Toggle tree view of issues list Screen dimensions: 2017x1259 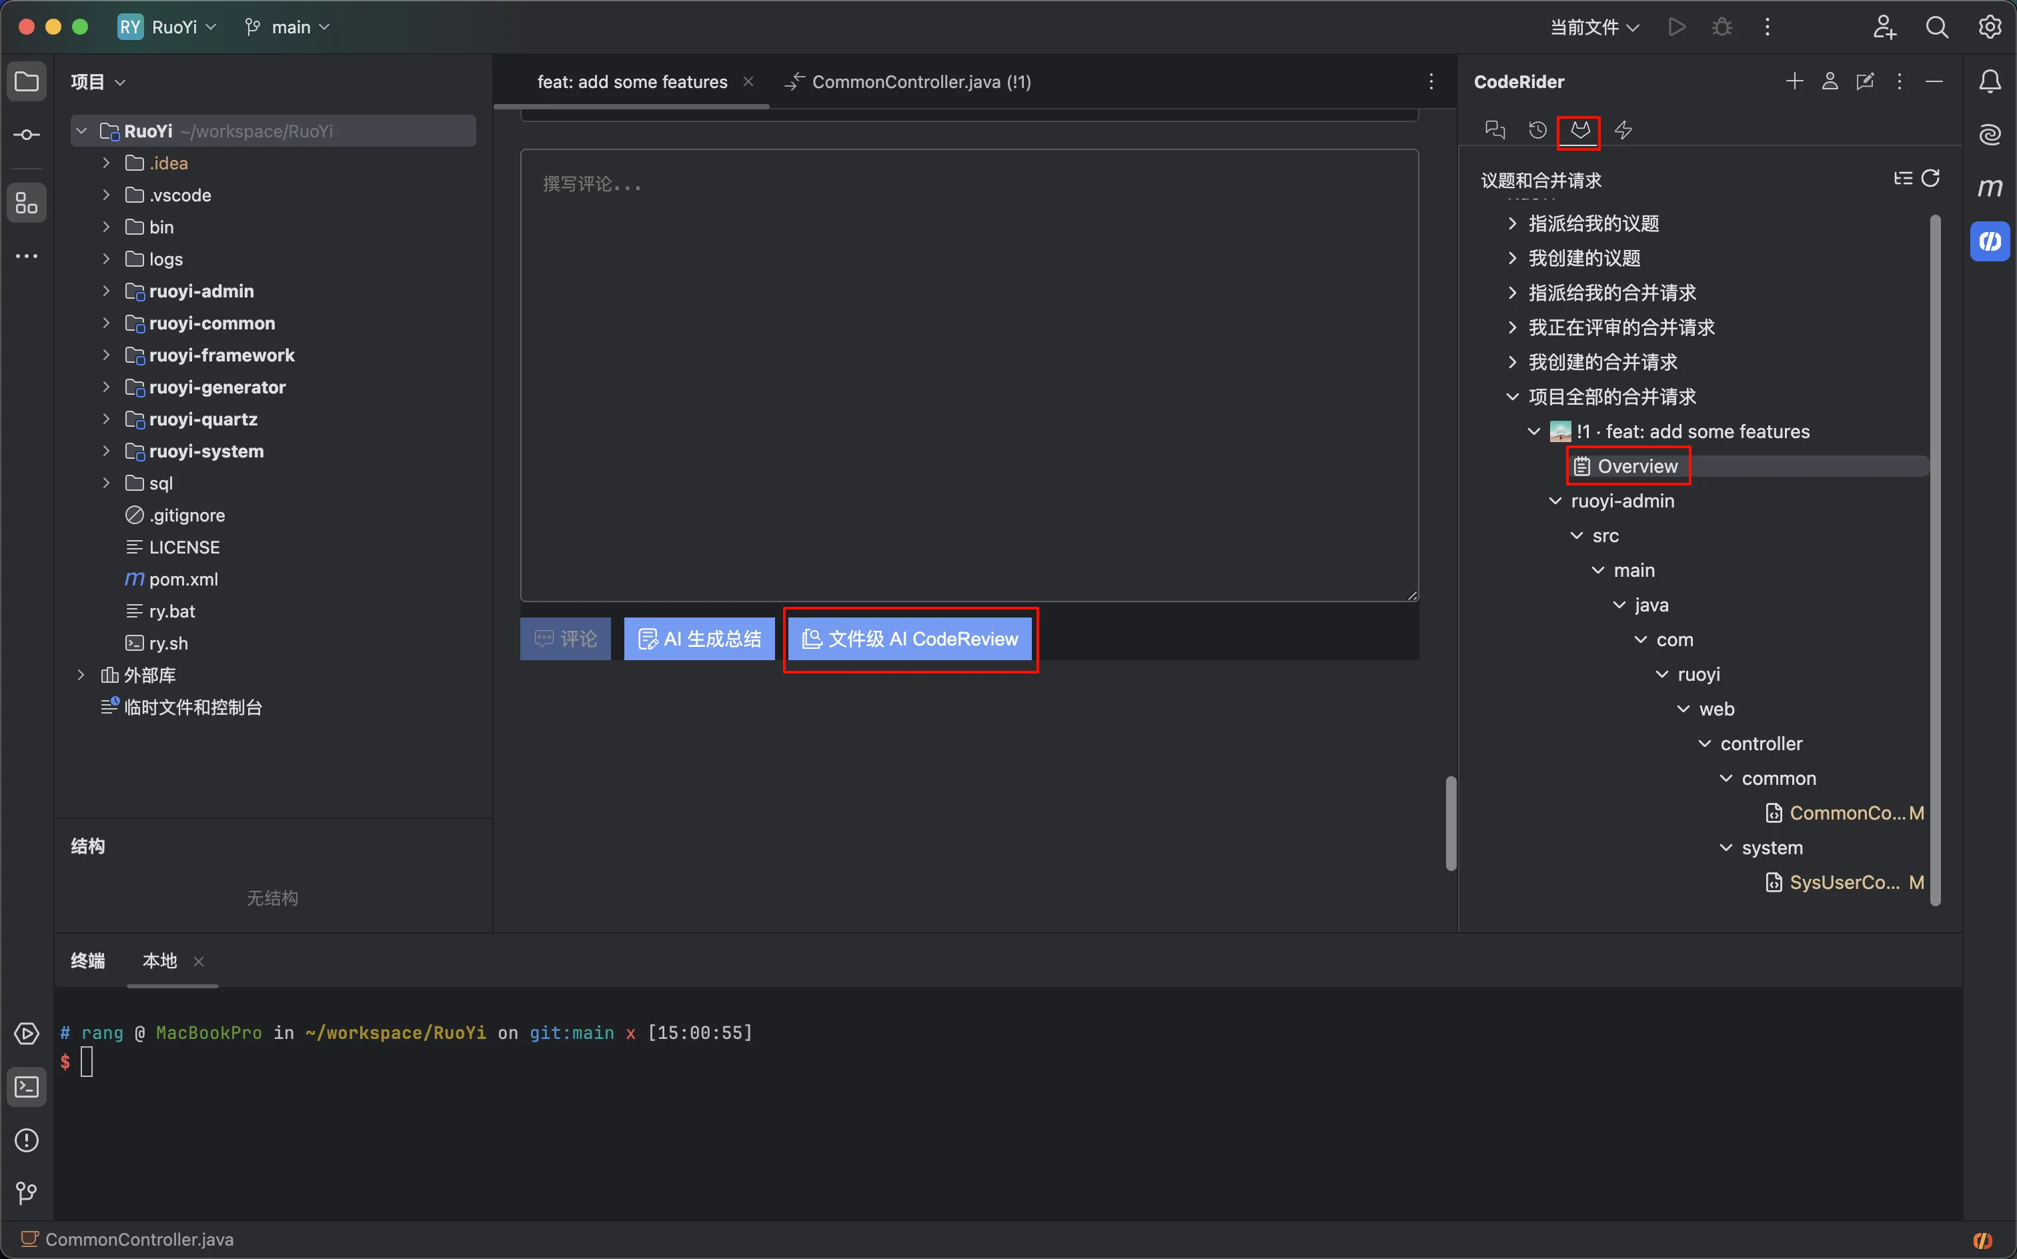click(1902, 178)
